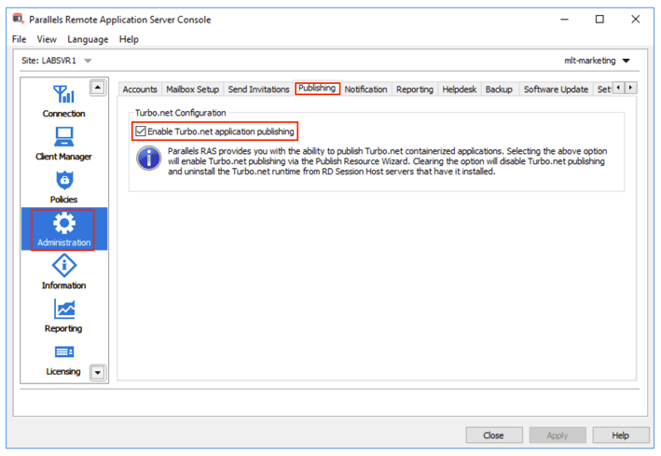
Task: Open the Language menu
Action: coord(88,39)
